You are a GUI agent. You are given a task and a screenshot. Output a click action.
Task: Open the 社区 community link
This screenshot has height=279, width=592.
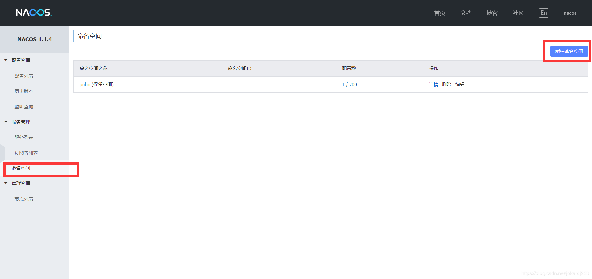(518, 13)
